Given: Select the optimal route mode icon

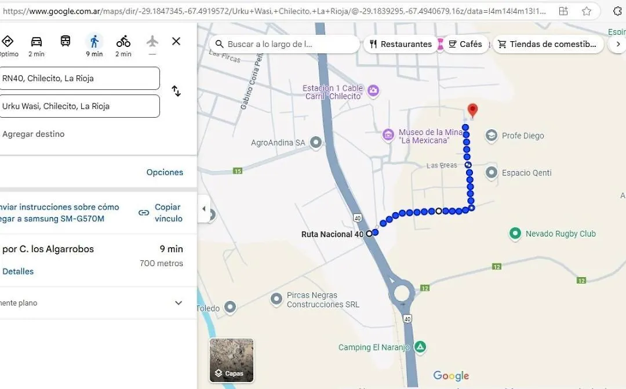Looking at the screenshot, I should (8, 41).
